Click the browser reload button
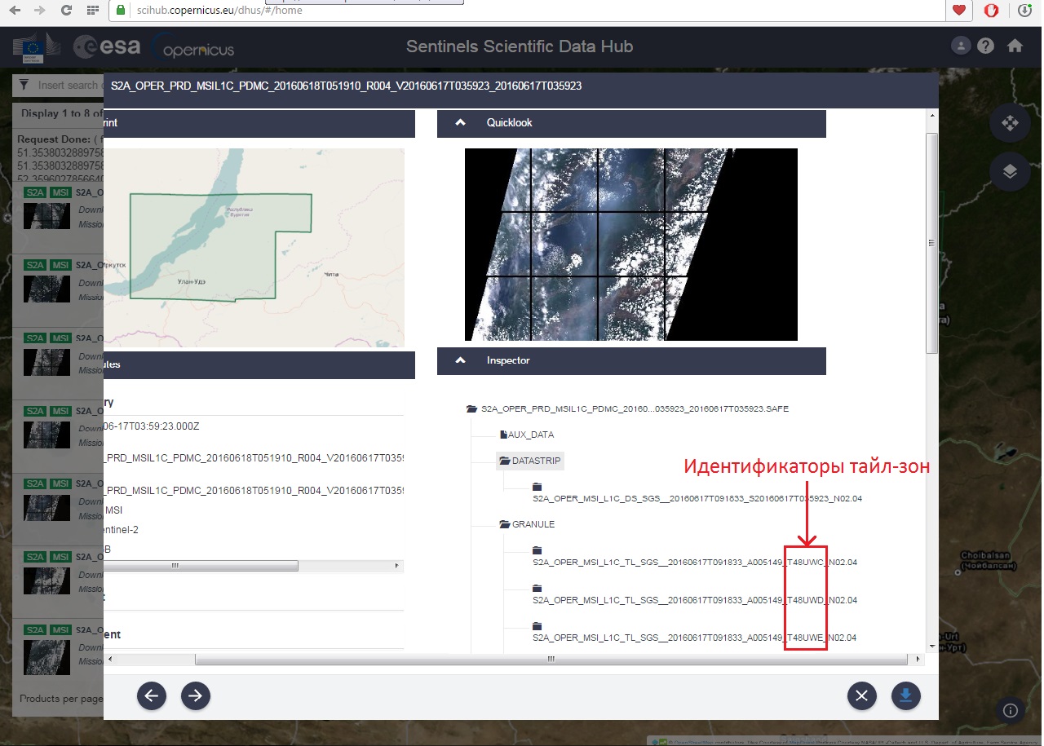 (67, 11)
